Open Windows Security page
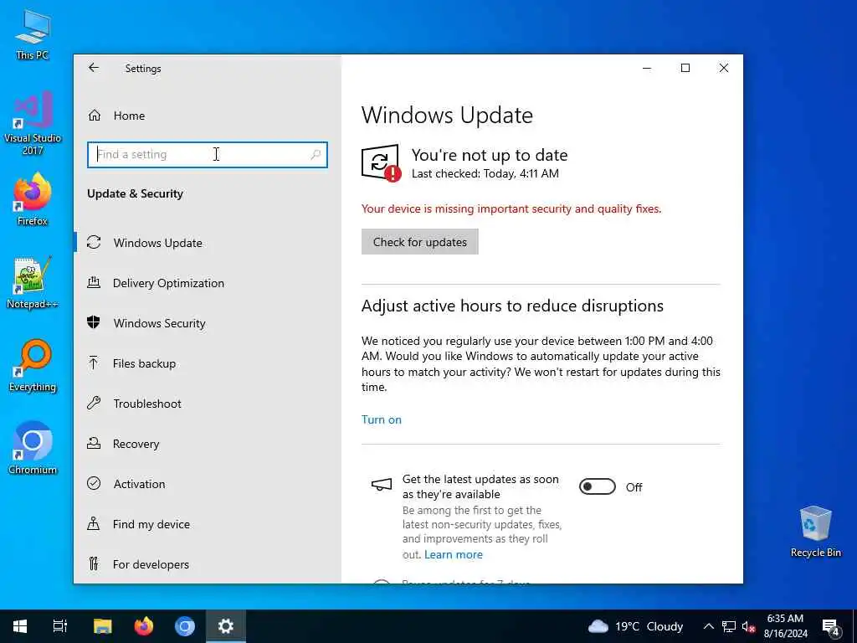The width and height of the screenshot is (857, 643). [208, 323]
